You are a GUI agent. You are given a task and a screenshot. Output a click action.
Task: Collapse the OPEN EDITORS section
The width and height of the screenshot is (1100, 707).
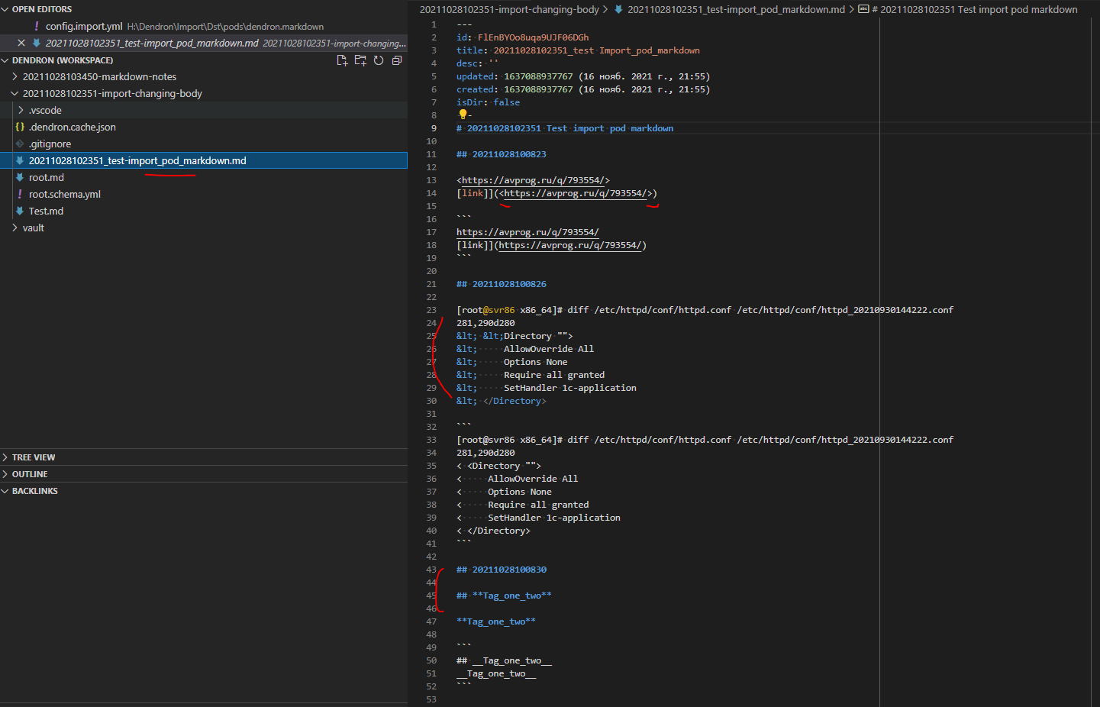(6, 8)
